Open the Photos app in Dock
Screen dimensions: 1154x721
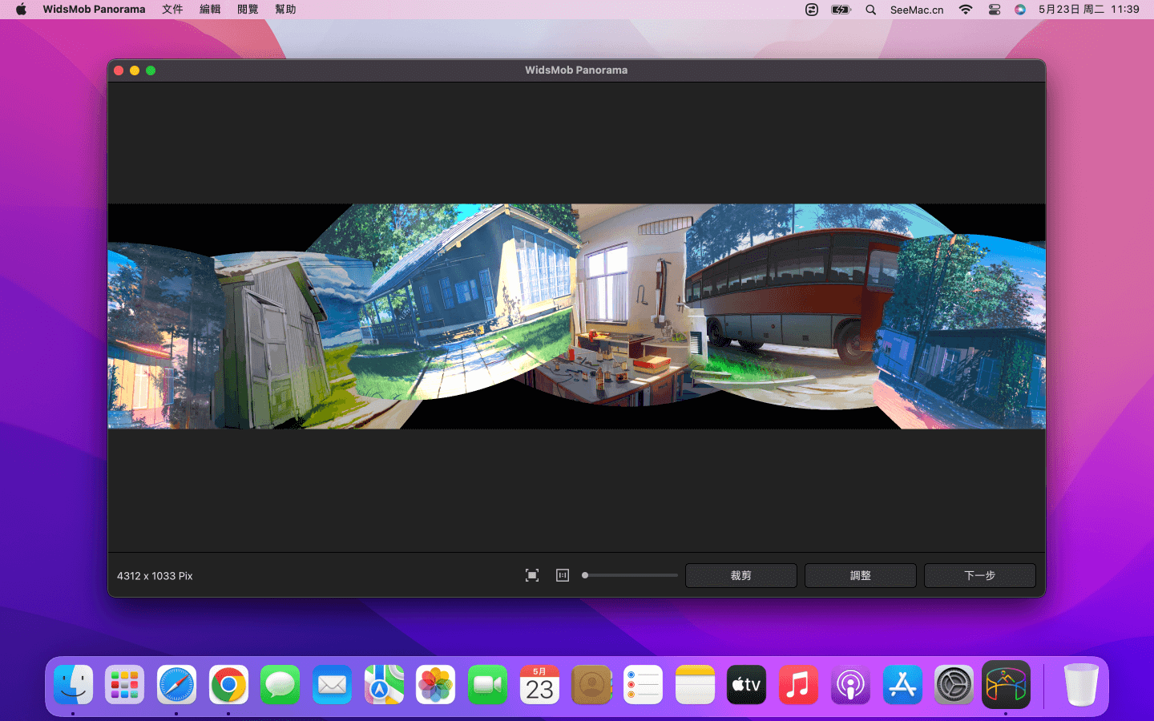(435, 685)
